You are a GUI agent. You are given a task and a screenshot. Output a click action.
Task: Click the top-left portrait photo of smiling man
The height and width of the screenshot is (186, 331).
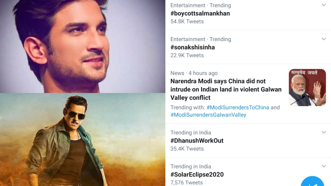point(83,47)
